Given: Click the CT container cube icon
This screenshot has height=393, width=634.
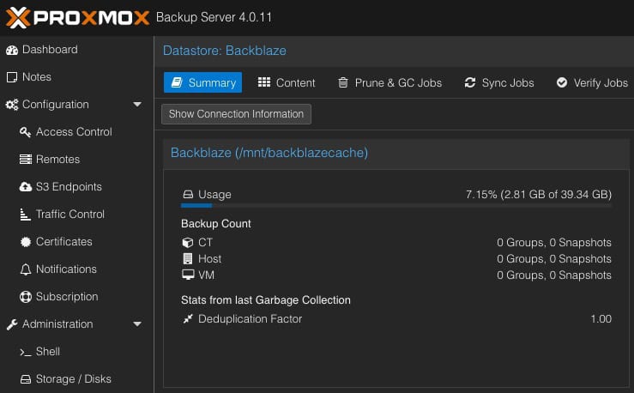Looking at the screenshot, I should click(188, 243).
